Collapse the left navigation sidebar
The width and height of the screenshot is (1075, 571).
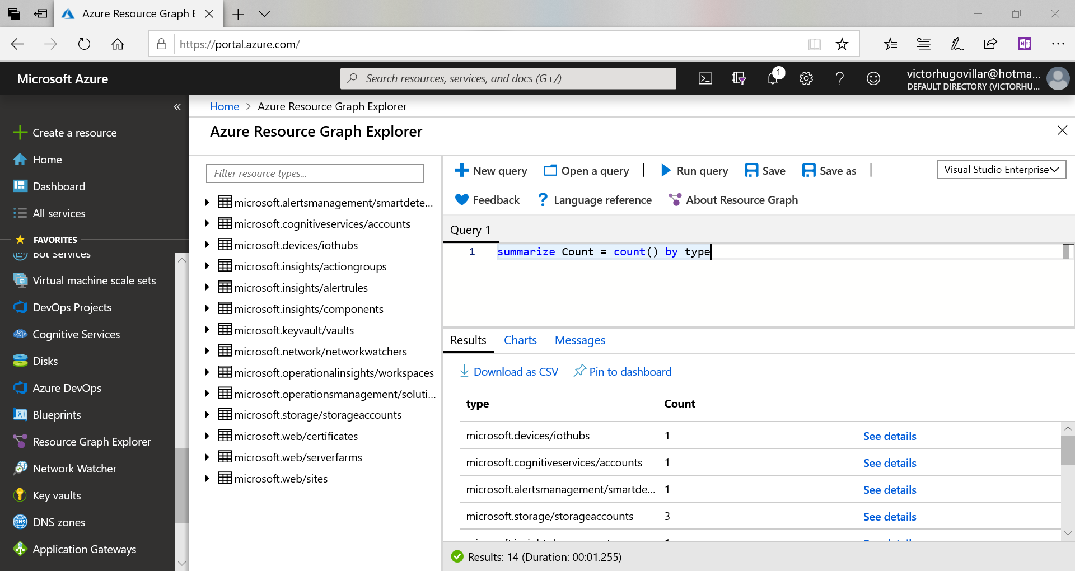point(177,106)
